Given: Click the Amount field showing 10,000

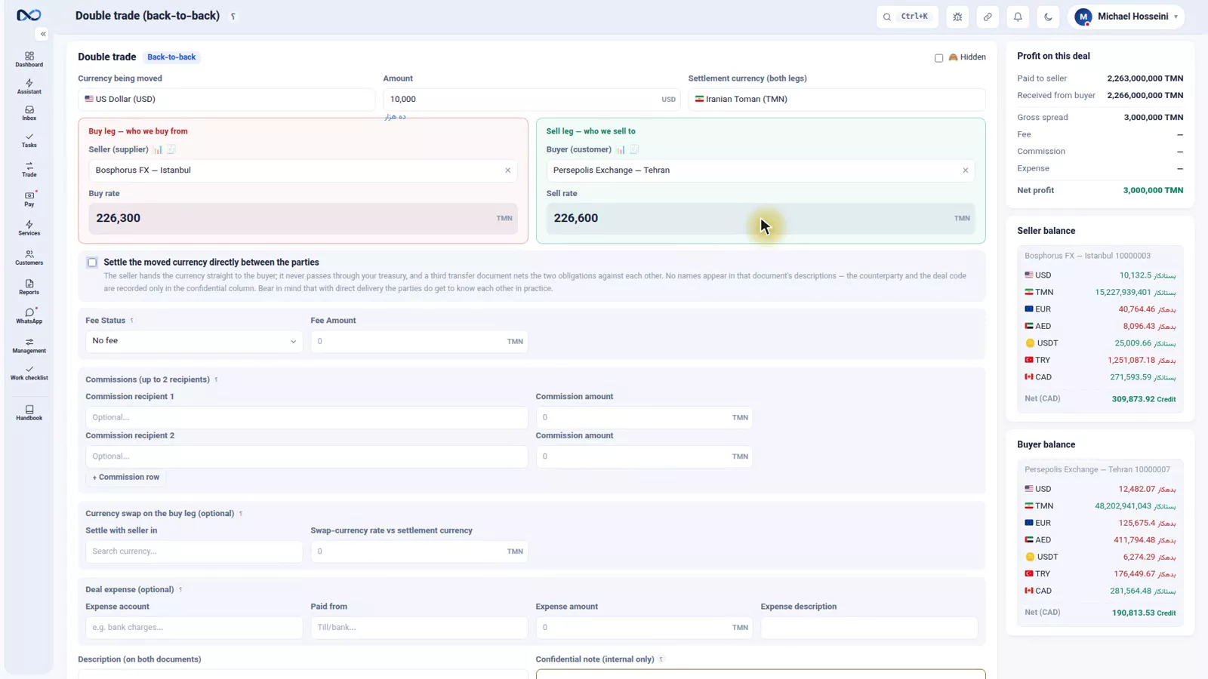Looking at the screenshot, I should point(532,99).
